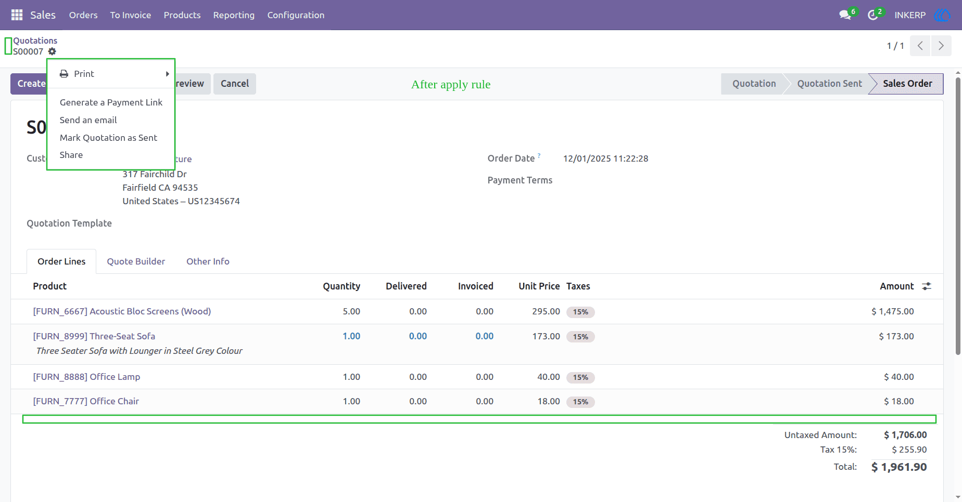Switch to the Other Info tab

[208, 261]
